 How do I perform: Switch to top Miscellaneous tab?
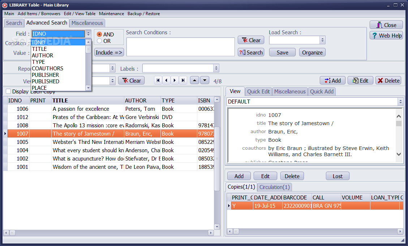(x=87, y=23)
